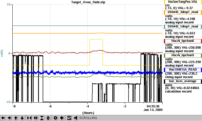The width and height of the screenshot is (202, 121).
Task: Click the VAL=5.653 reading text
Action: coord(187,33)
